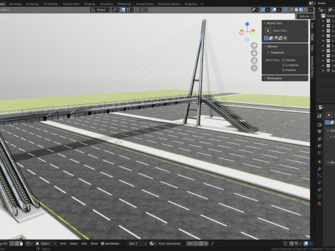This screenshot has height=251, width=335.
Task: Open the Slot 1 material slot dropdown
Action: click(x=137, y=243)
